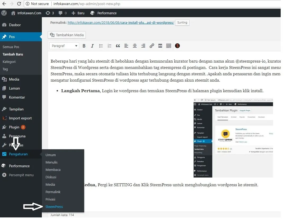Screen dimensions: 304x219
Task: Insert a bulleted list
Action: point(101,46)
